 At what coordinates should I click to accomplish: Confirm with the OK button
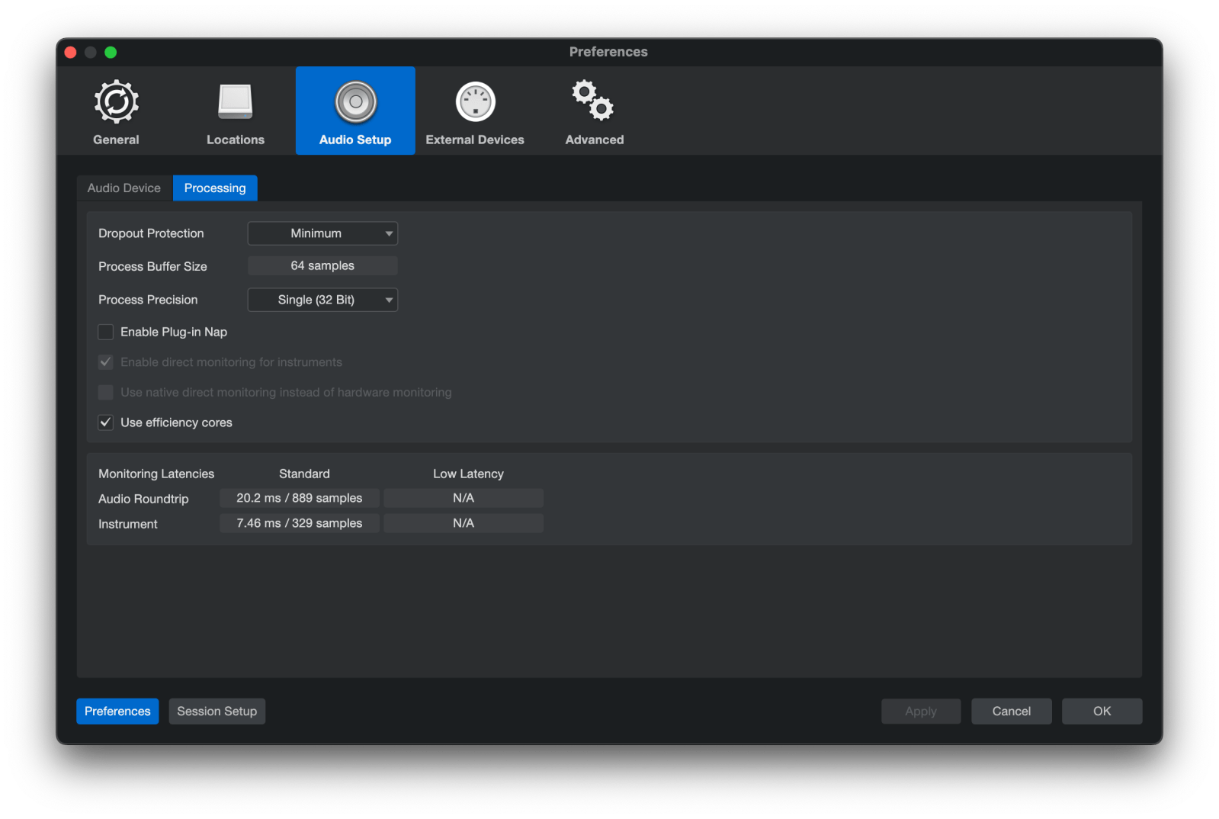click(x=1102, y=711)
